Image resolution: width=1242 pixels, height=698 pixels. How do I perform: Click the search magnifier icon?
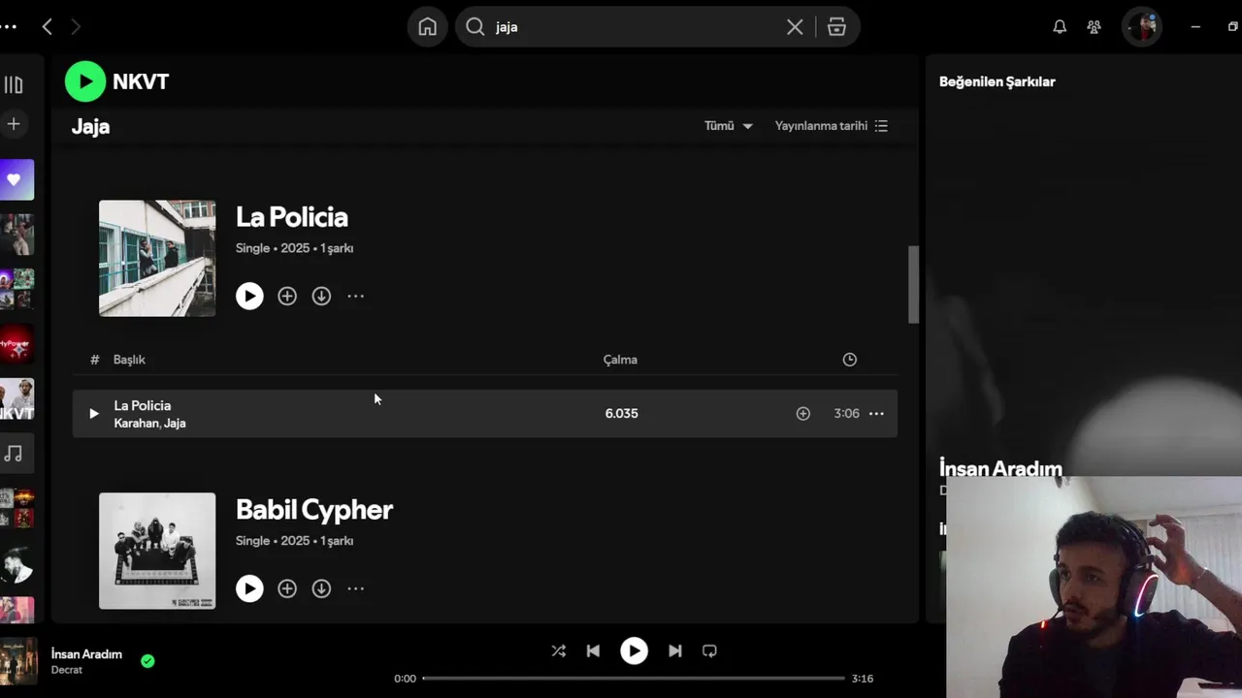click(474, 27)
